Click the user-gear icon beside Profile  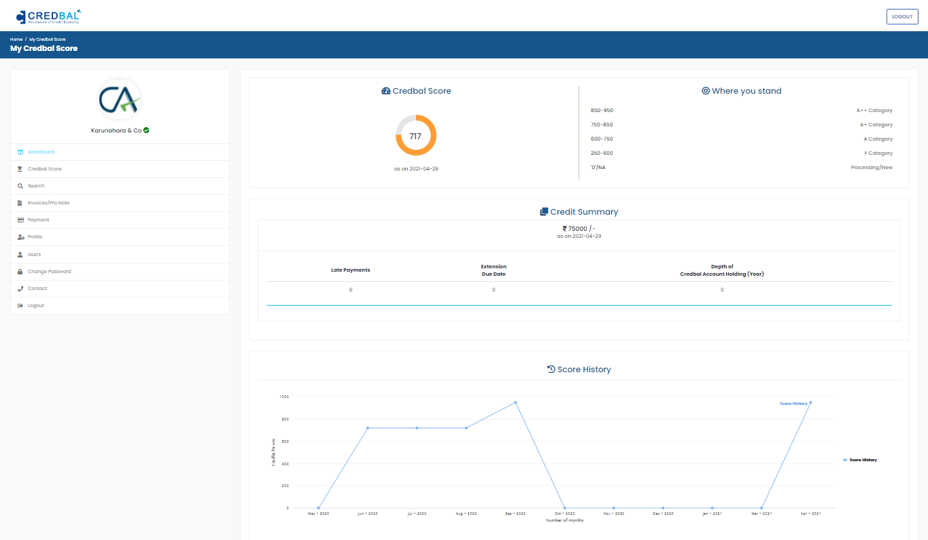coord(20,237)
